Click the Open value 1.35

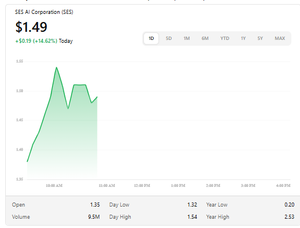95,205
